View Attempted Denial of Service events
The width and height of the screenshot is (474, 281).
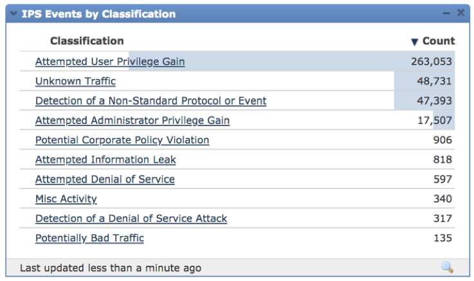point(105,179)
